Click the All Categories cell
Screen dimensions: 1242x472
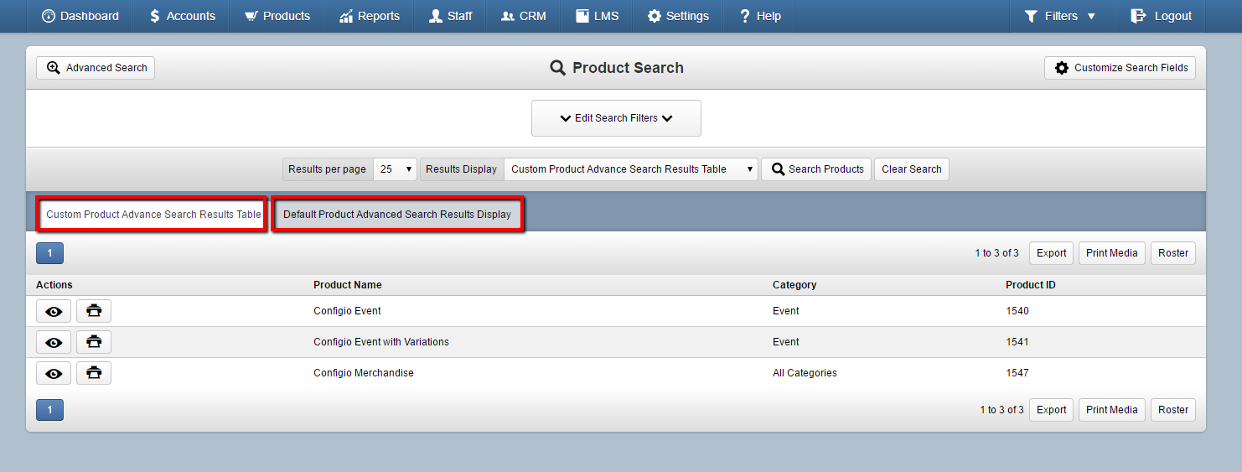coord(805,373)
